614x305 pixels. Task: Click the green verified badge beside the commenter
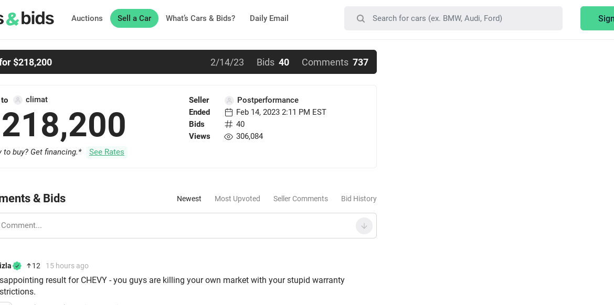coord(17,266)
